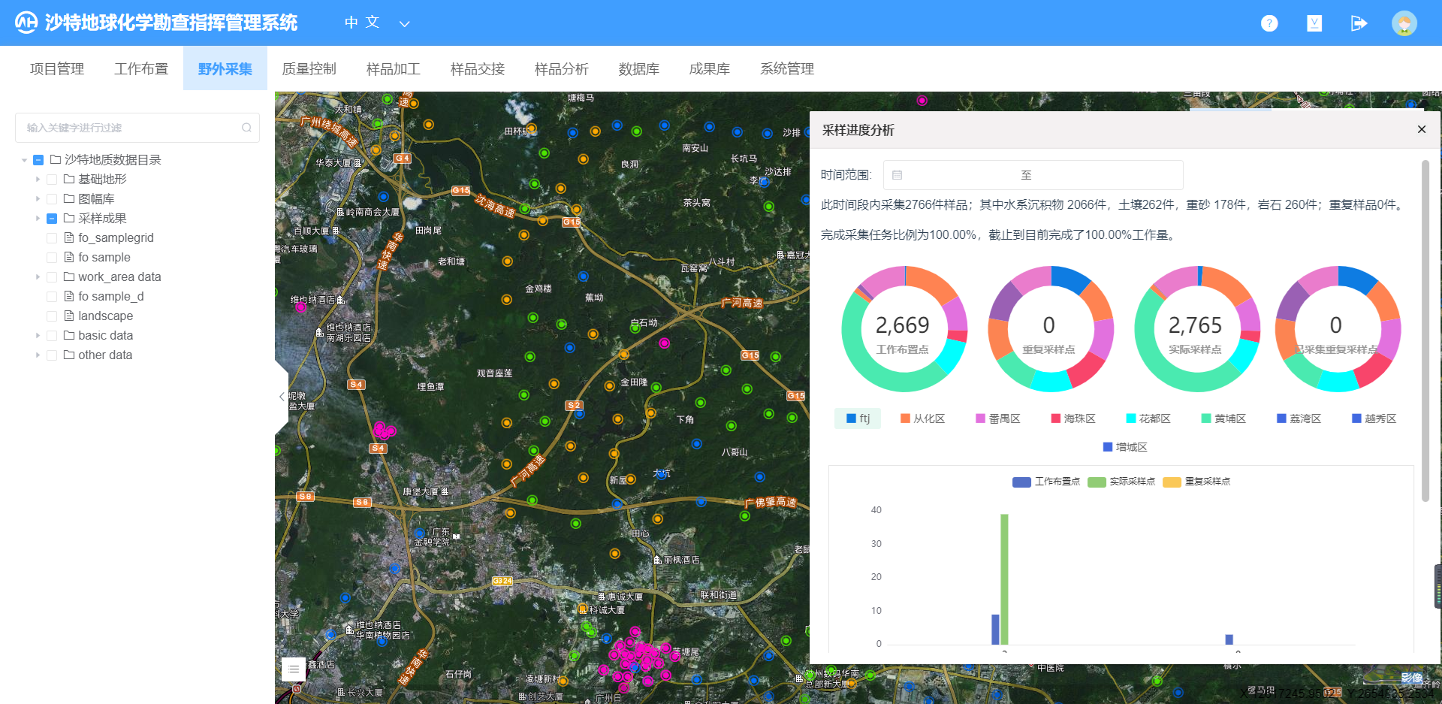Open the map layer list icon
This screenshot has height=704, width=1442.
(293, 668)
